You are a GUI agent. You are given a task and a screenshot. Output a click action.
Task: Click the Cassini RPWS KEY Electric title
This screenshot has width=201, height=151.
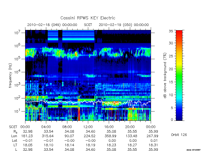[x=88, y=18]
